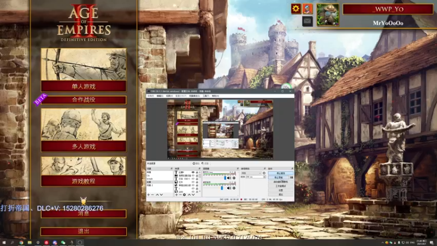Toggle visibility of fifth source row
This screenshot has width=437, height=246.
point(193,185)
